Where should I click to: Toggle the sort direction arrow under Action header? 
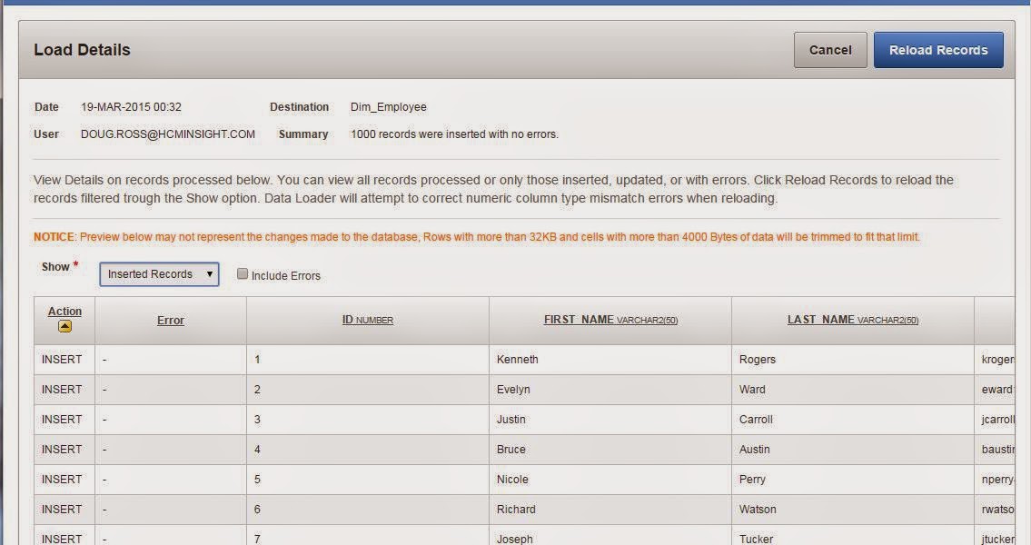point(64,328)
